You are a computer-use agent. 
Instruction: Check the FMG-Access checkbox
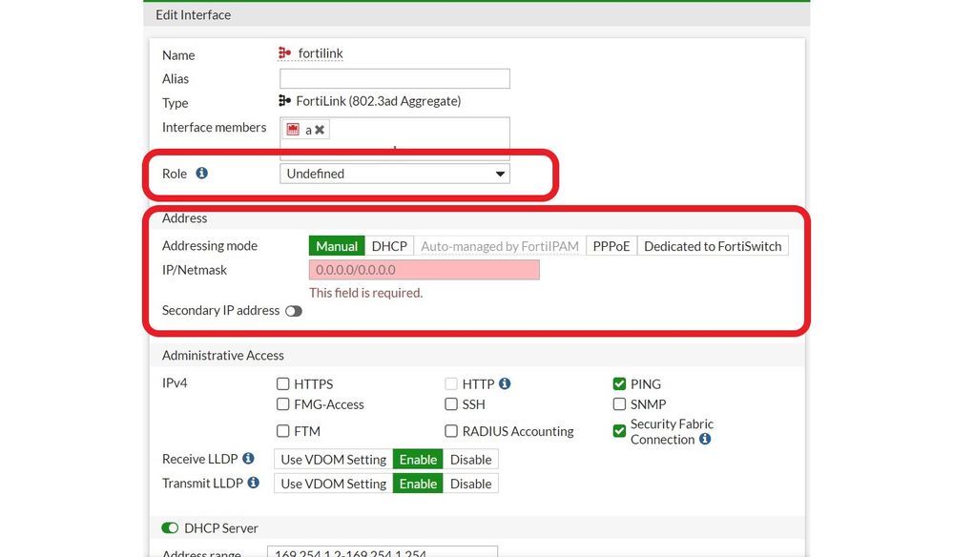pyautogui.click(x=282, y=404)
